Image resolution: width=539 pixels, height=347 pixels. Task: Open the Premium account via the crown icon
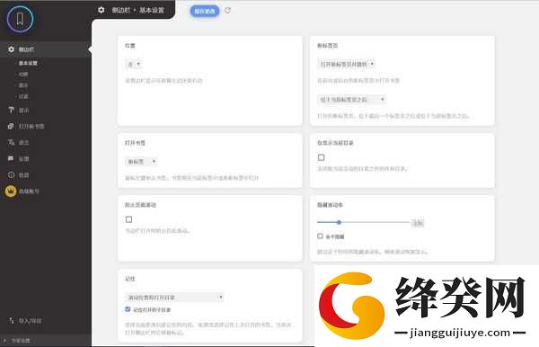(x=11, y=191)
